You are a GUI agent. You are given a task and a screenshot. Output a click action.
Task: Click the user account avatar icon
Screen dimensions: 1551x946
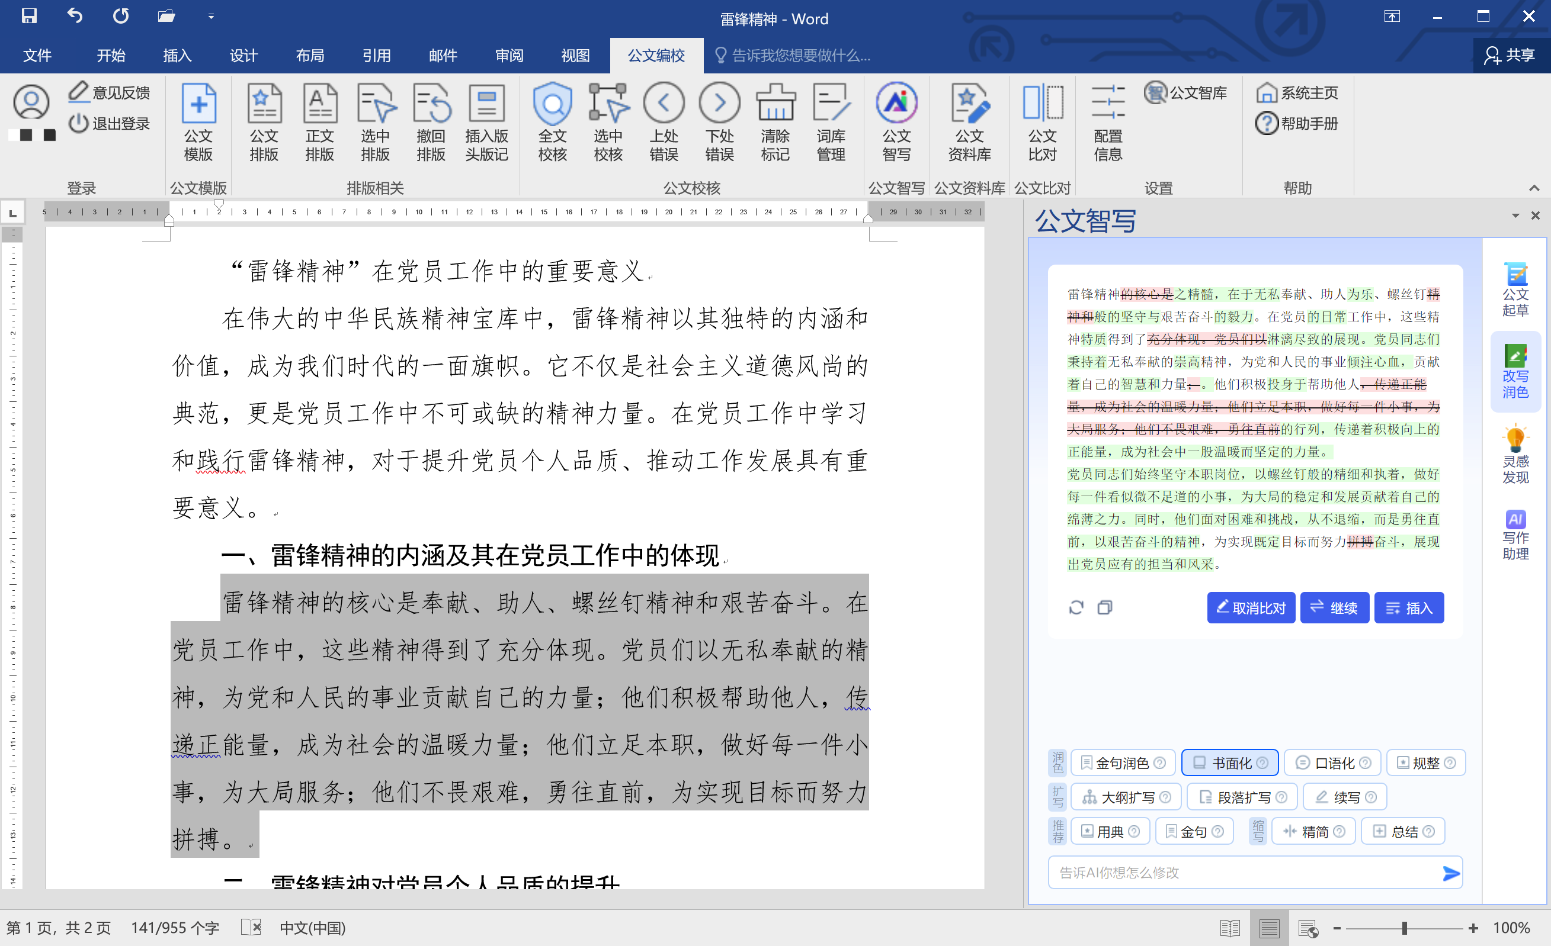31,102
